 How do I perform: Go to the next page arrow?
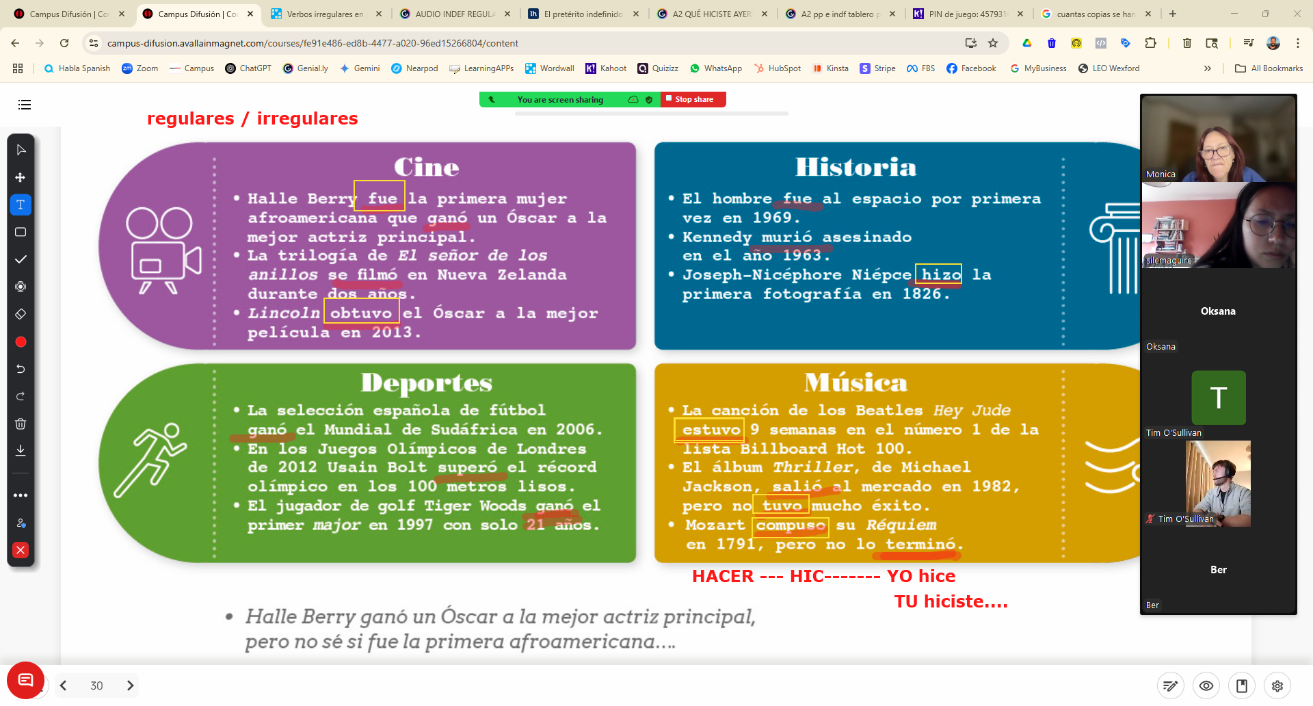click(130, 685)
